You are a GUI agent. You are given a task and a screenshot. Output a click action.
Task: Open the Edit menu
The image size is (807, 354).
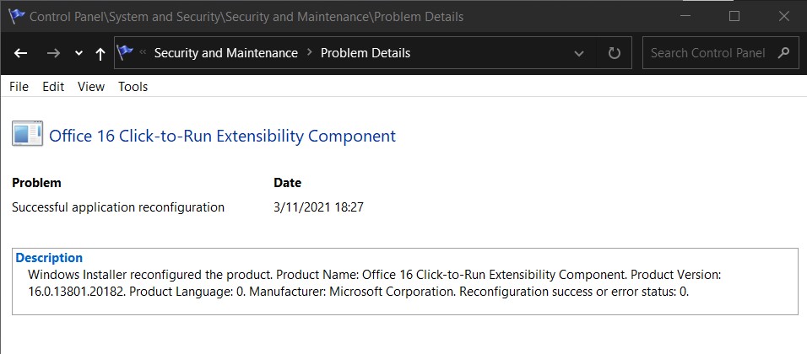pyautogui.click(x=53, y=87)
